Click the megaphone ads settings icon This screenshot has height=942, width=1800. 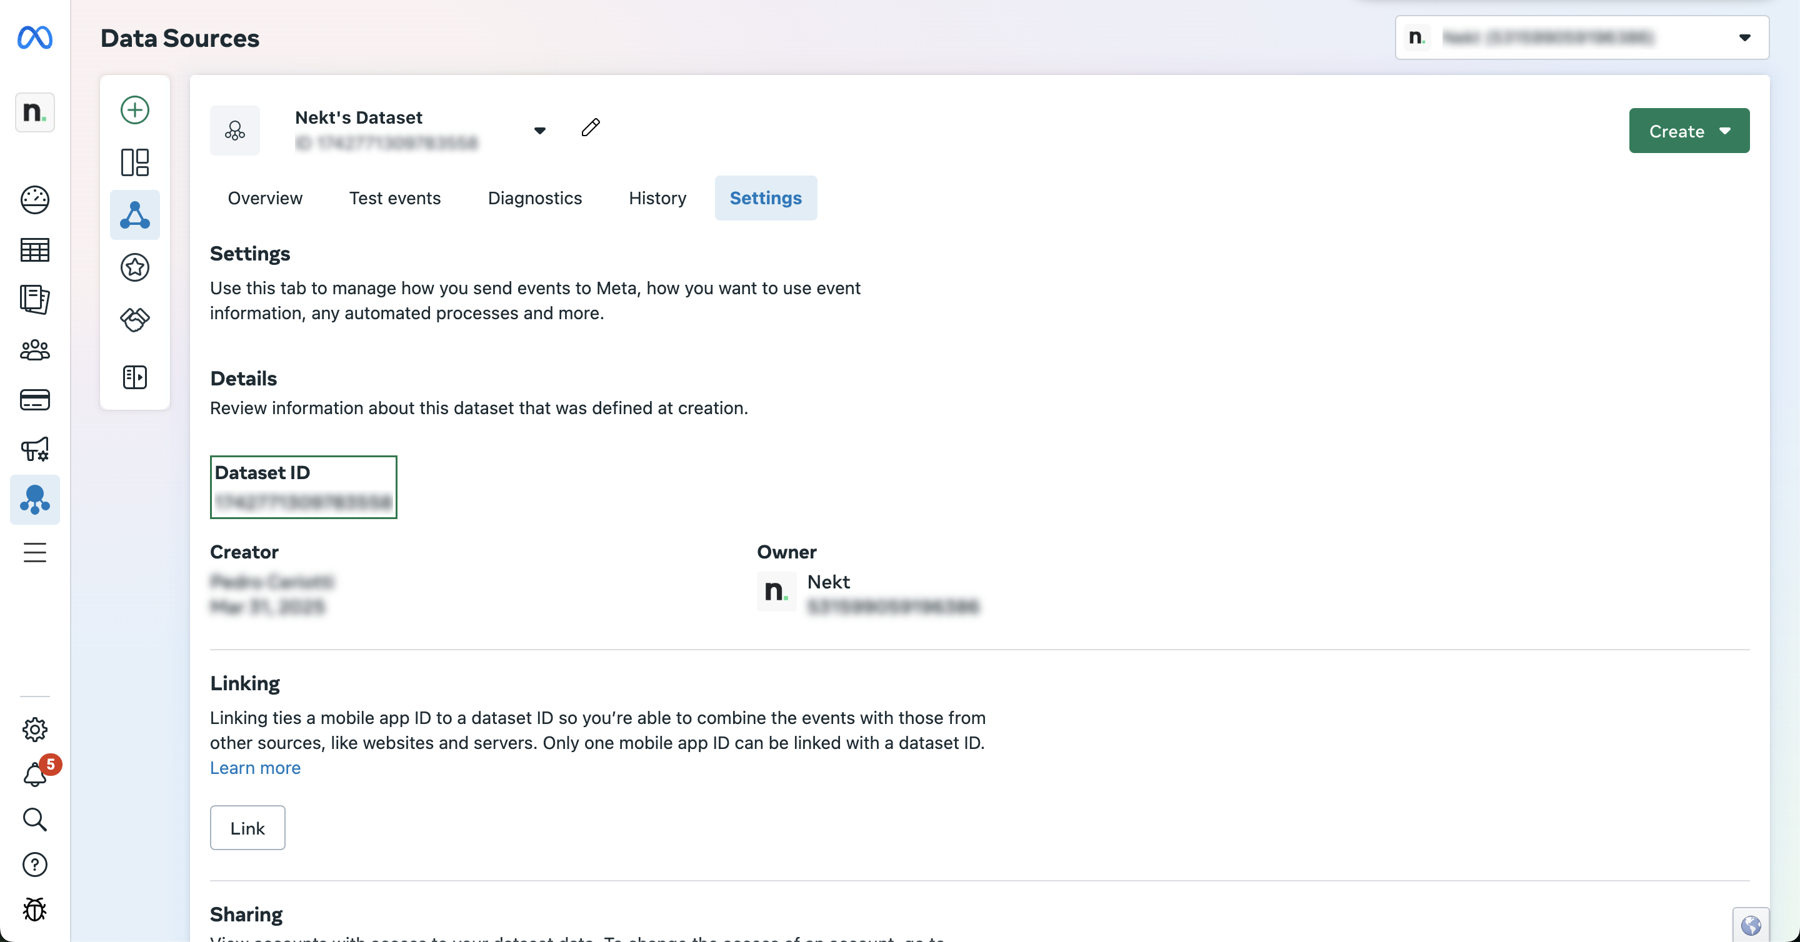pyautogui.click(x=35, y=449)
